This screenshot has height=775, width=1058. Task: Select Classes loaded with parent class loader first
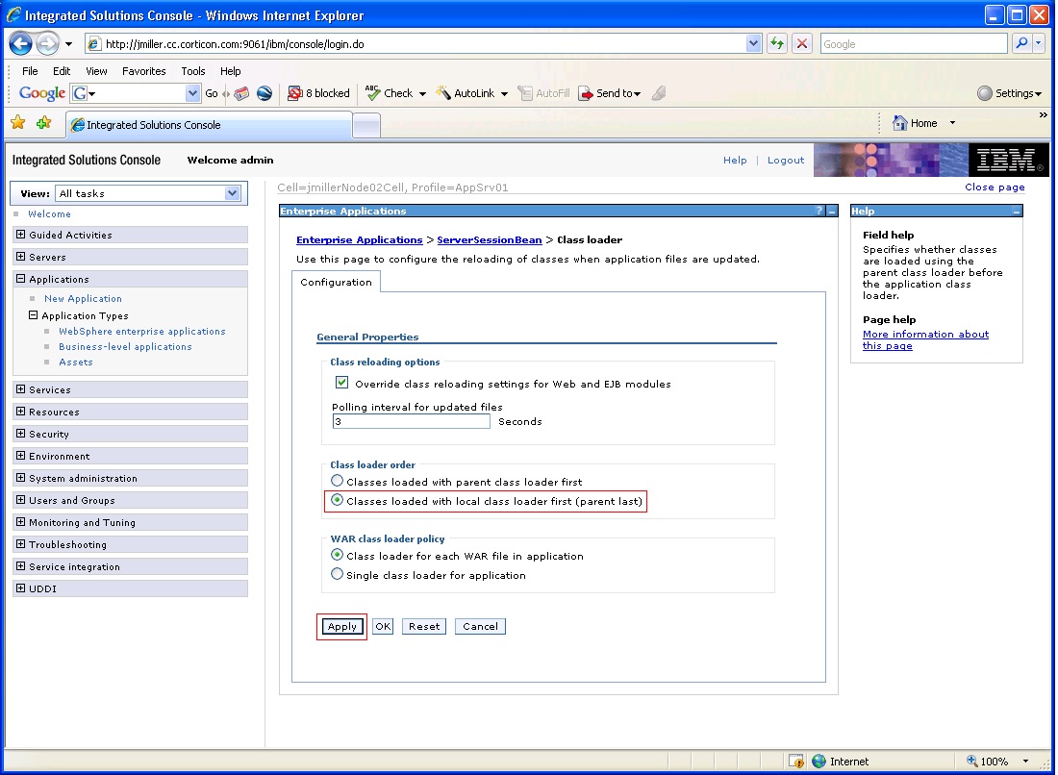coord(338,481)
